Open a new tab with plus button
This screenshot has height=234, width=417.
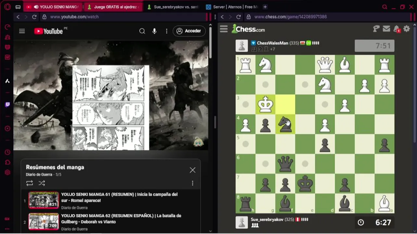[265, 7]
